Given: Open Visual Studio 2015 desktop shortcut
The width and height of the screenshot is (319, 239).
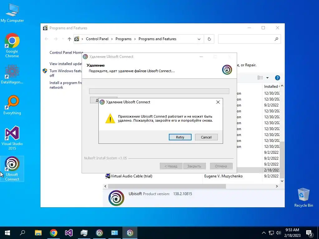Looking at the screenshot, I should pos(12,138).
